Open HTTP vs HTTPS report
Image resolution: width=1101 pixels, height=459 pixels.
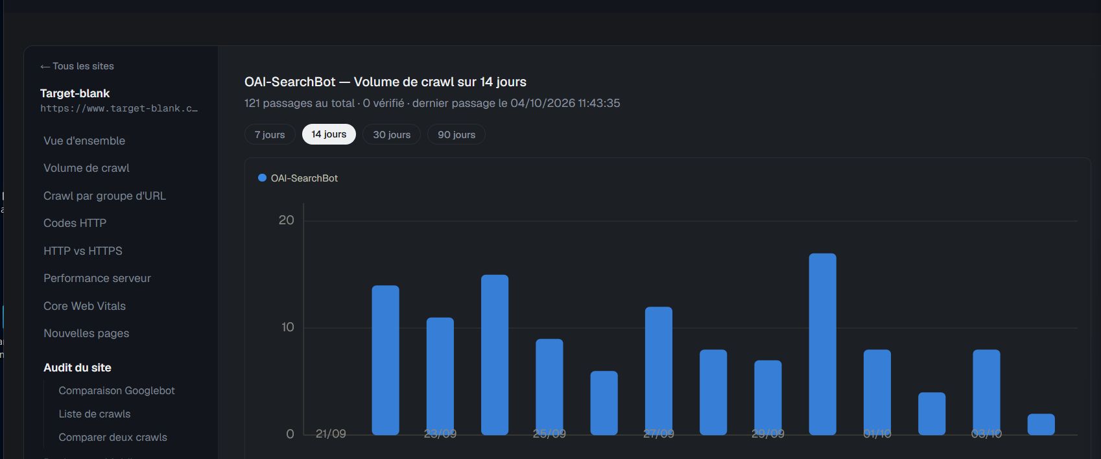[83, 251]
